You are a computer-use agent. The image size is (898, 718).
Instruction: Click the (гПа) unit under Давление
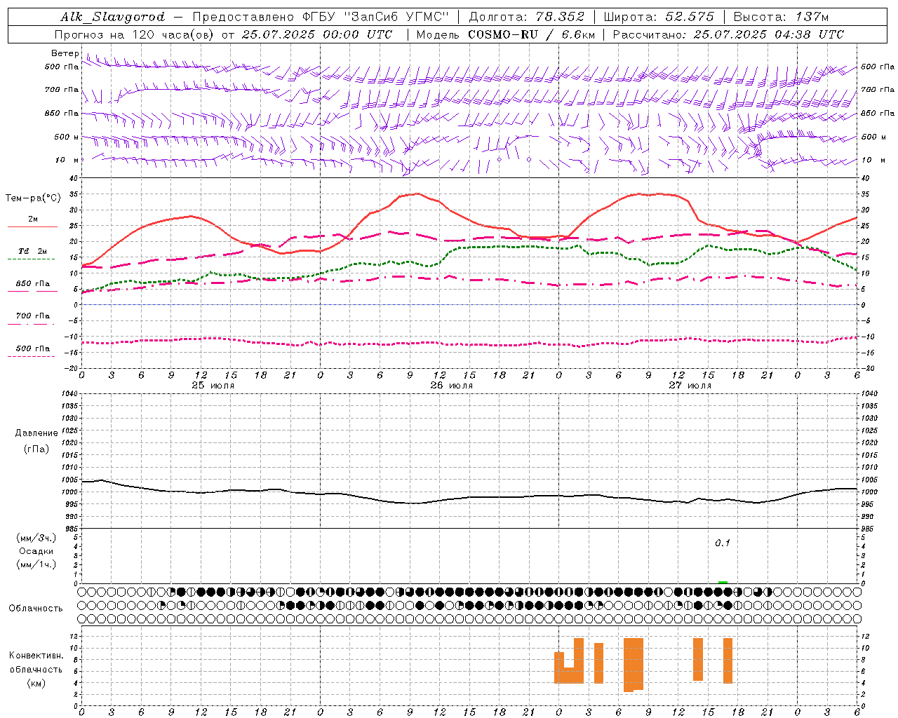pyautogui.click(x=36, y=449)
